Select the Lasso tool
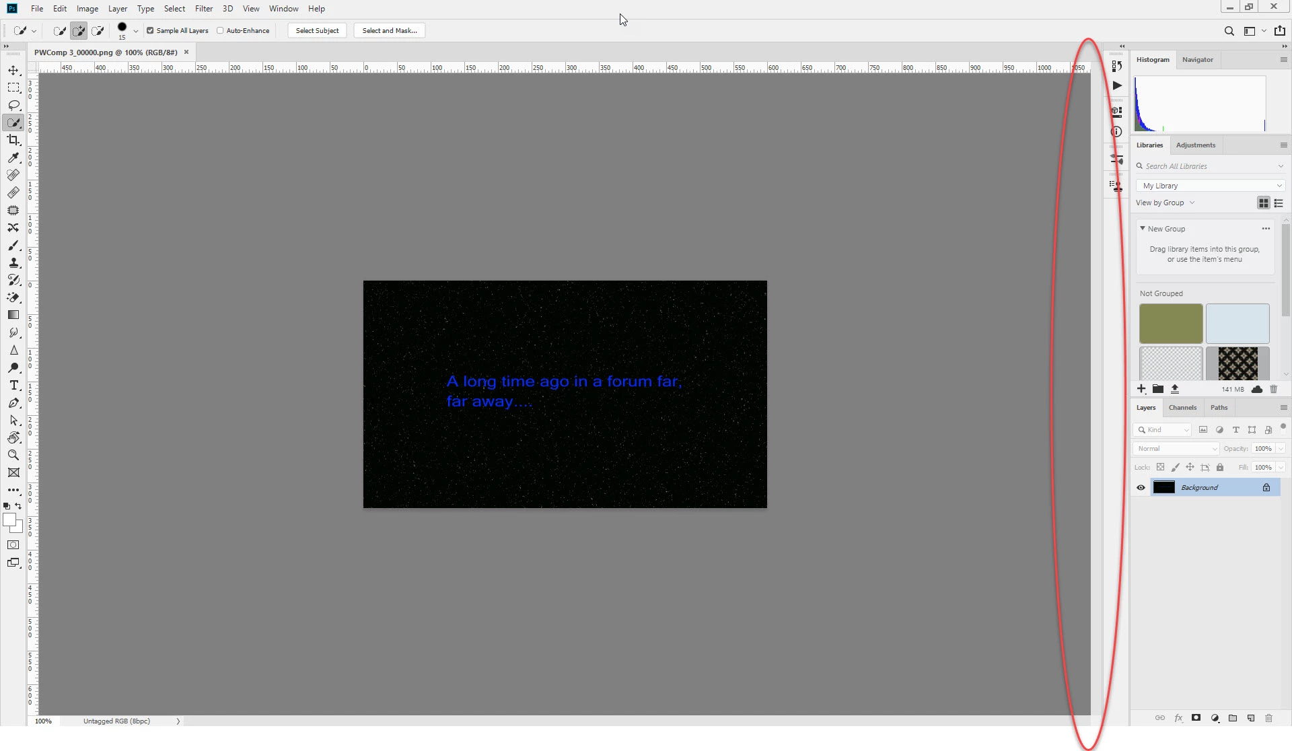 (x=13, y=105)
